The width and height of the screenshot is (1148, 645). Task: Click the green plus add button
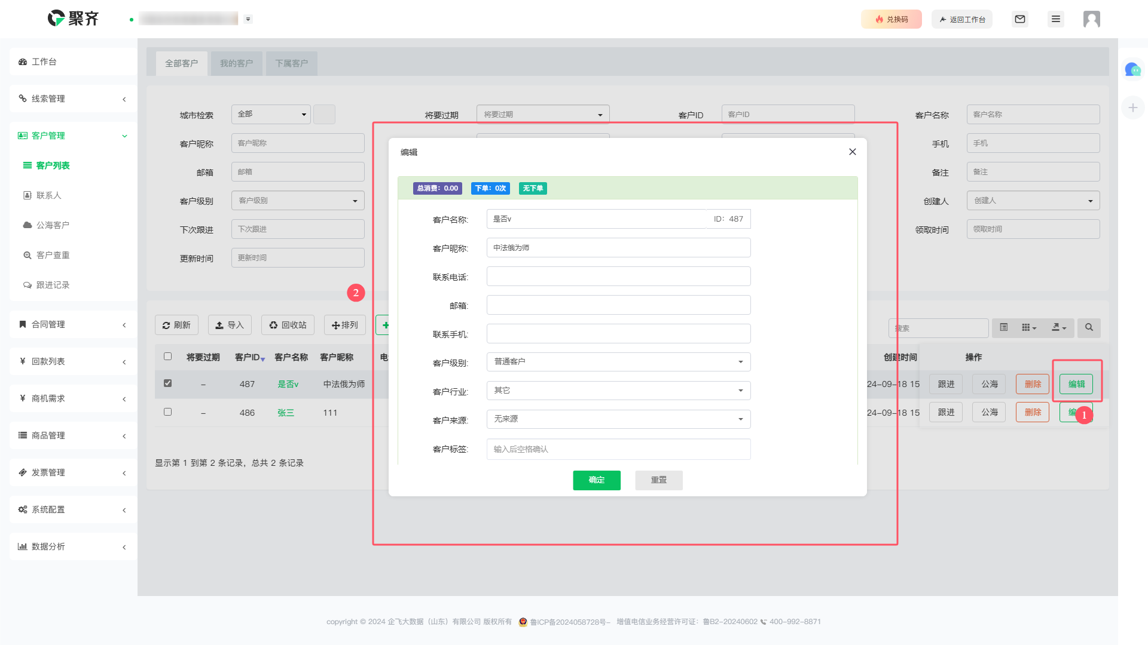383,325
